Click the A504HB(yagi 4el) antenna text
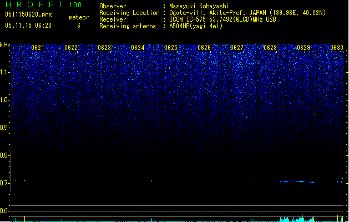The height and width of the screenshot is (222, 349). [196, 26]
